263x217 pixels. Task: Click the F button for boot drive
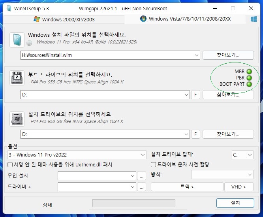tap(195, 95)
